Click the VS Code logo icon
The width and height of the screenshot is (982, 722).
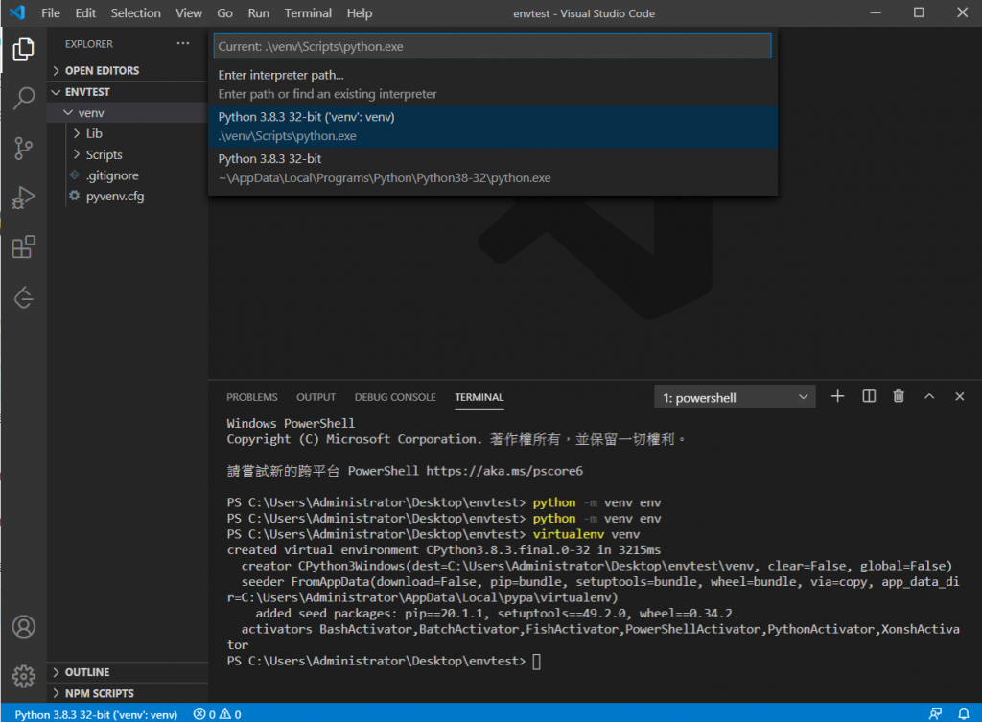(17, 12)
